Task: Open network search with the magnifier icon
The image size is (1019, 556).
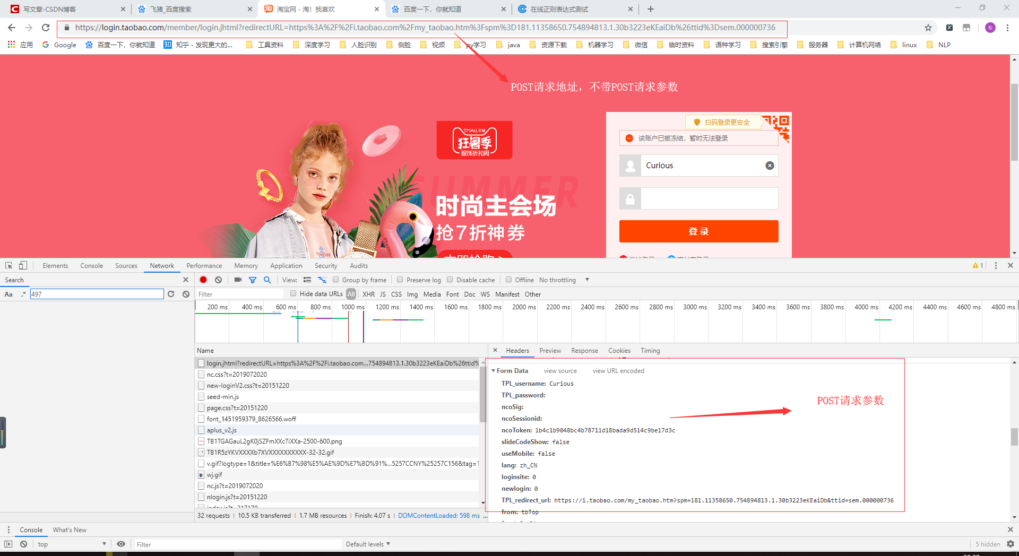Action: [x=267, y=280]
